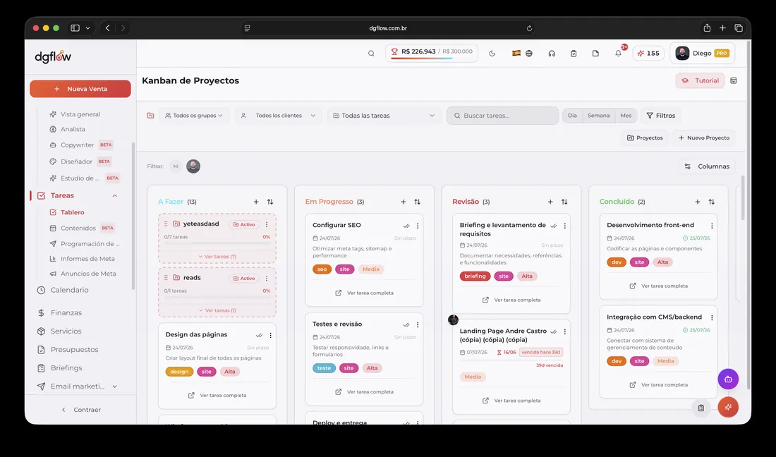
Task: Click the Proyectos button
Action: pyautogui.click(x=645, y=138)
